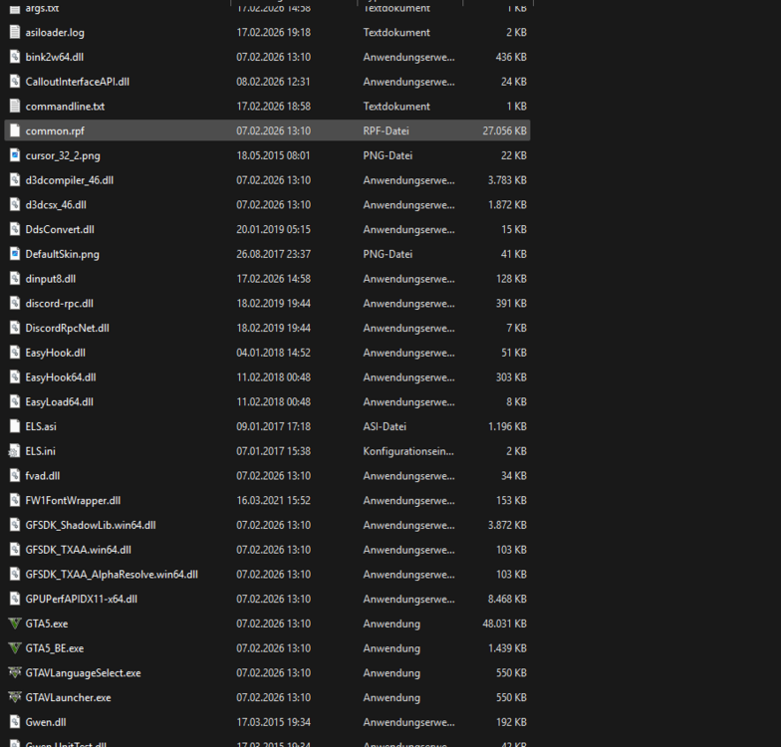
Task: Click the d3dcompiler_46.dll icon
Action: (x=15, y=180)
